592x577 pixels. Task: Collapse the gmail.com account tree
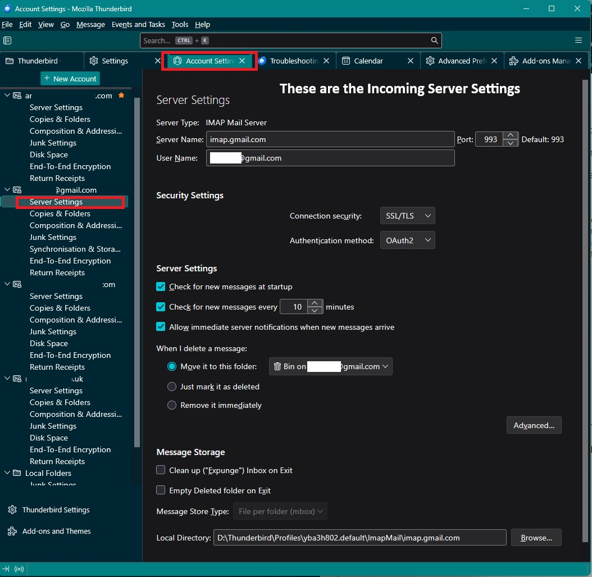point(7,189)
